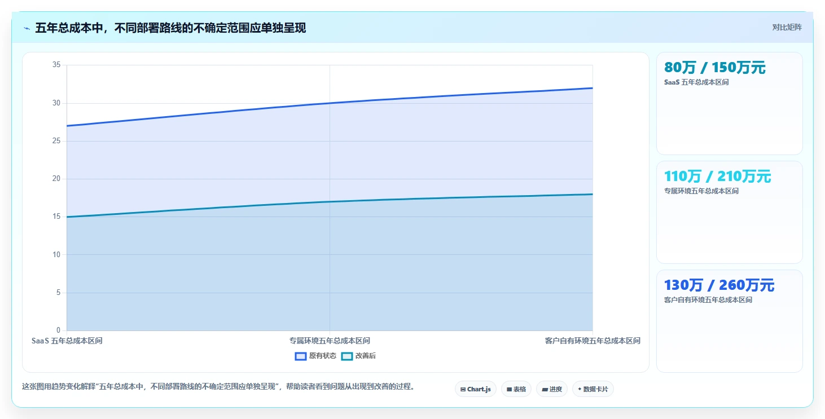825x419 pixels.
Task: Click the chart description sentence below the chart
Action: click(218, 387)
